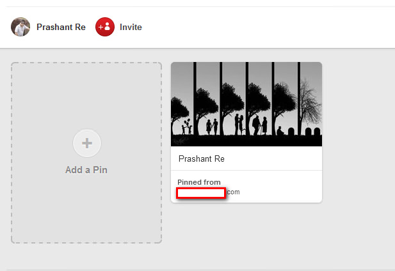This screenshot has height=271, width=395.
Task: Click the plus circle icon to add pin
Action: click(86, 143)
